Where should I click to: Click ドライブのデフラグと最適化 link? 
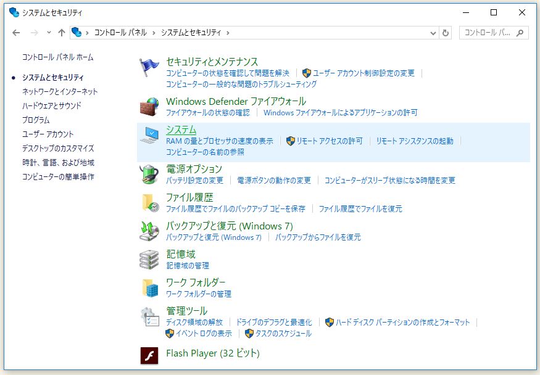point(274,323)
